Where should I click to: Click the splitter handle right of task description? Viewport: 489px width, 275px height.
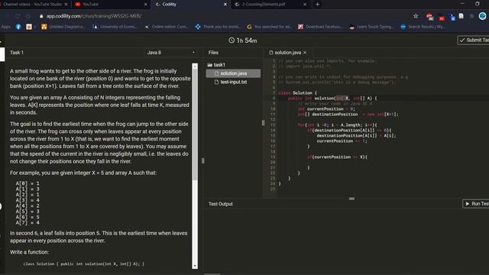tap(203, 160)
